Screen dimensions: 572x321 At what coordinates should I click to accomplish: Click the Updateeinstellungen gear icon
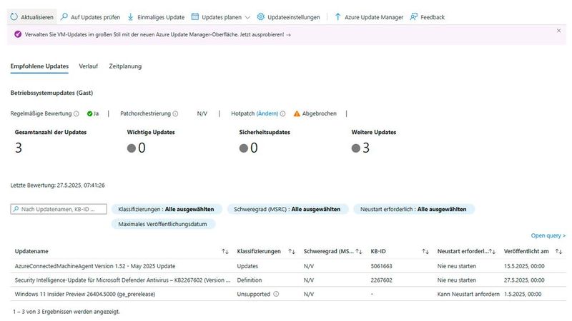260,16
